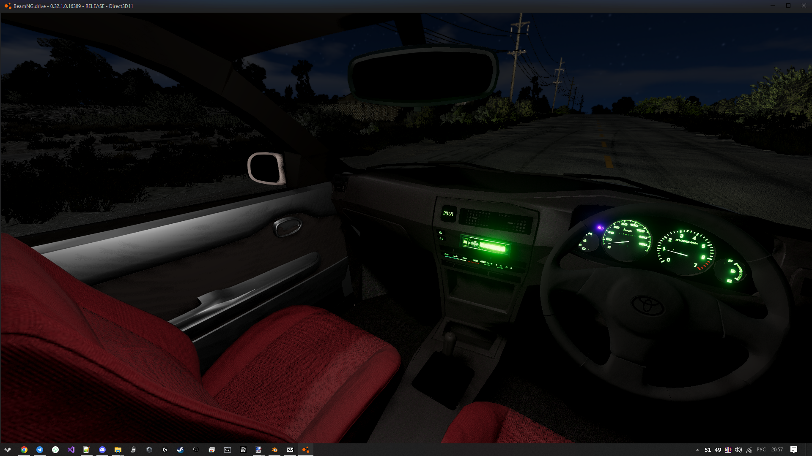The height and width of the screenshot is (456, 812).
Task: Open Discord from the taskbar
Action: click(x=102, y=450)
